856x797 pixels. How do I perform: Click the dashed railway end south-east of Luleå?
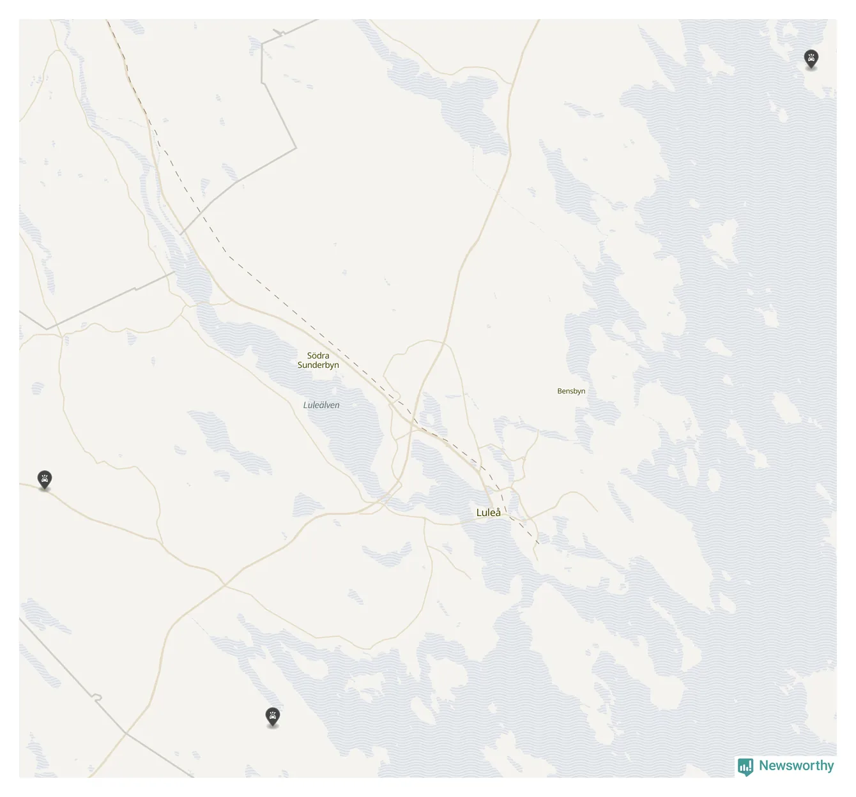[x=535, y=540]
